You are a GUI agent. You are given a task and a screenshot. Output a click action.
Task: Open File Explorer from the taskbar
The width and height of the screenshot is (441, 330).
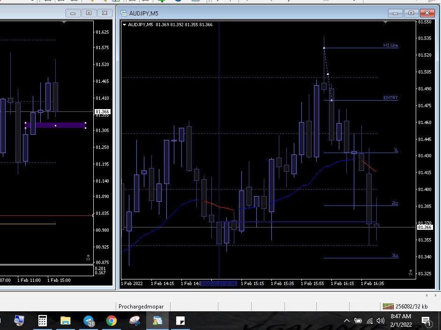(65, 321)
